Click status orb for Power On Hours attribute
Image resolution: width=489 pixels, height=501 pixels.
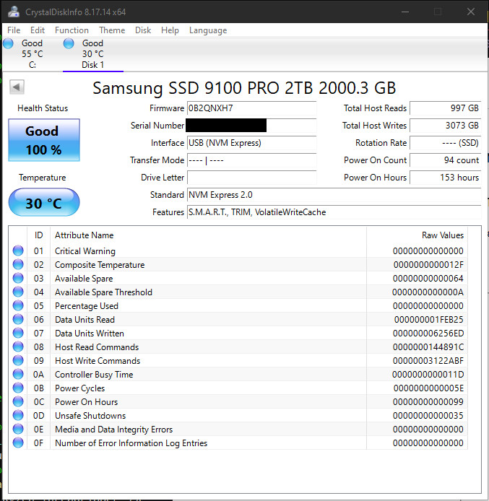(18, 401)
